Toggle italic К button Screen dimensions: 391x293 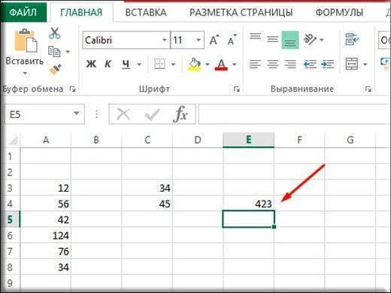108,64
